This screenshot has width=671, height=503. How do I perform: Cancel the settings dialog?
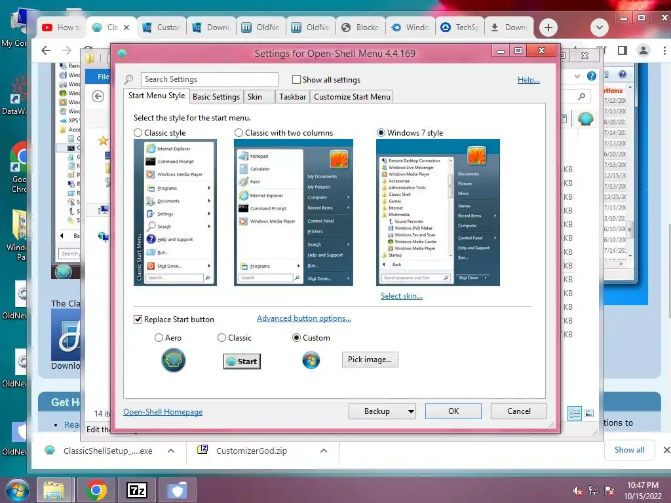(519, 411)
